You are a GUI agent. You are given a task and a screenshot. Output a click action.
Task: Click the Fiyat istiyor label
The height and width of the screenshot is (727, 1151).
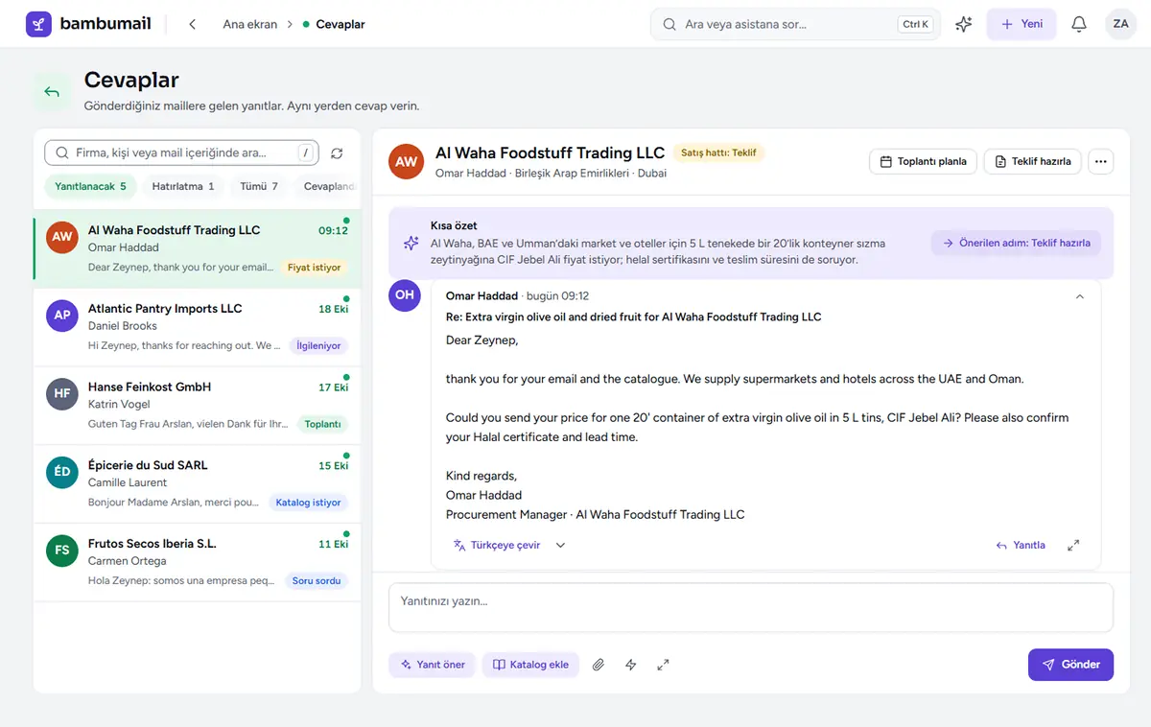[314, 268]
